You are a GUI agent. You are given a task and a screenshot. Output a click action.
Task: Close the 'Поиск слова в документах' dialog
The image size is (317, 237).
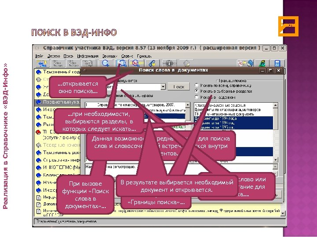coord(279,71)
